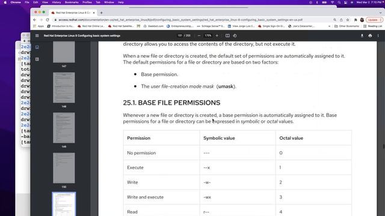This screenshot has height=216, width=385.
Task: Expand hidden bookmarks overflow chevron
Action: [329, 26]
